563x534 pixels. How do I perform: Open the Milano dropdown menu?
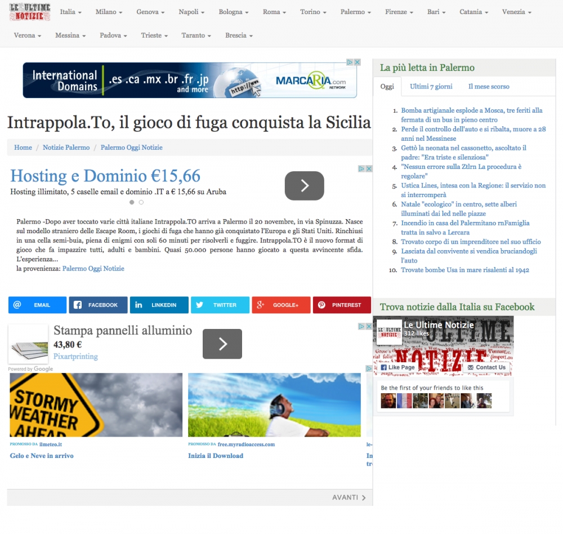pos(109,12)
